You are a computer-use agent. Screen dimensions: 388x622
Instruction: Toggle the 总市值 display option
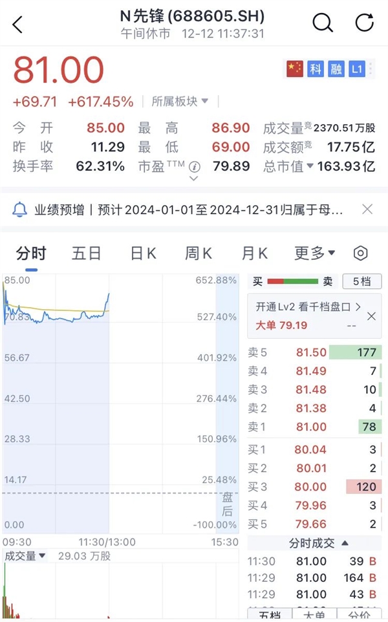point(288,167)
